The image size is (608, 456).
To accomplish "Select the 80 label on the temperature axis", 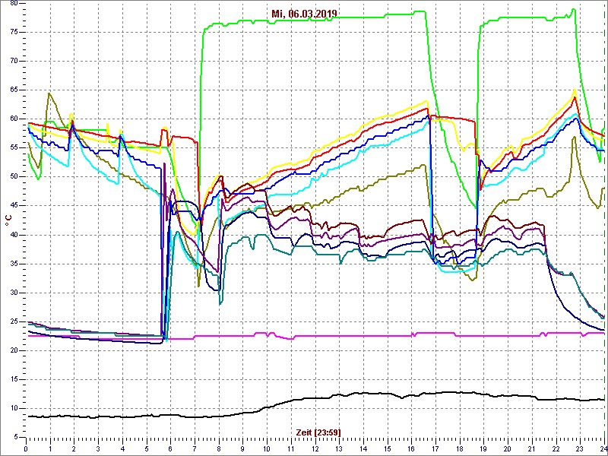I will click(13, 3).
